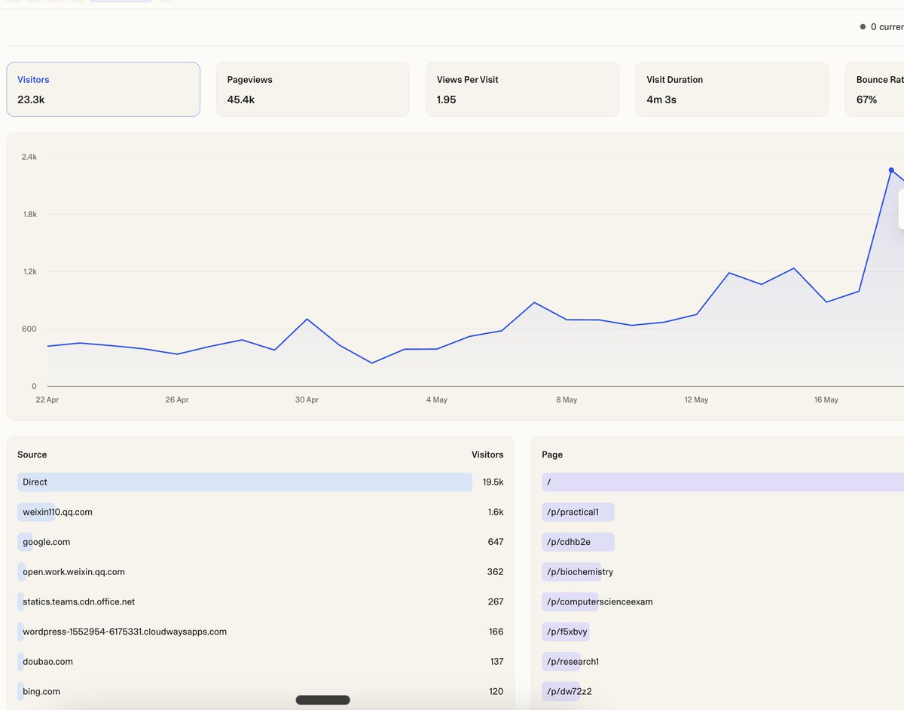Select the Visit Duration card
Viewport: 904px width, 710px height.
point(731,89)
